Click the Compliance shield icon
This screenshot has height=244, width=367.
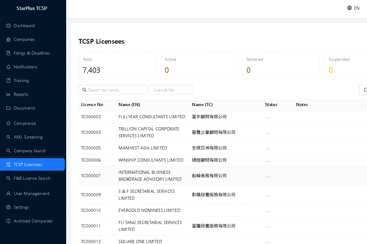pyautogui.click(x=8, y=123)
